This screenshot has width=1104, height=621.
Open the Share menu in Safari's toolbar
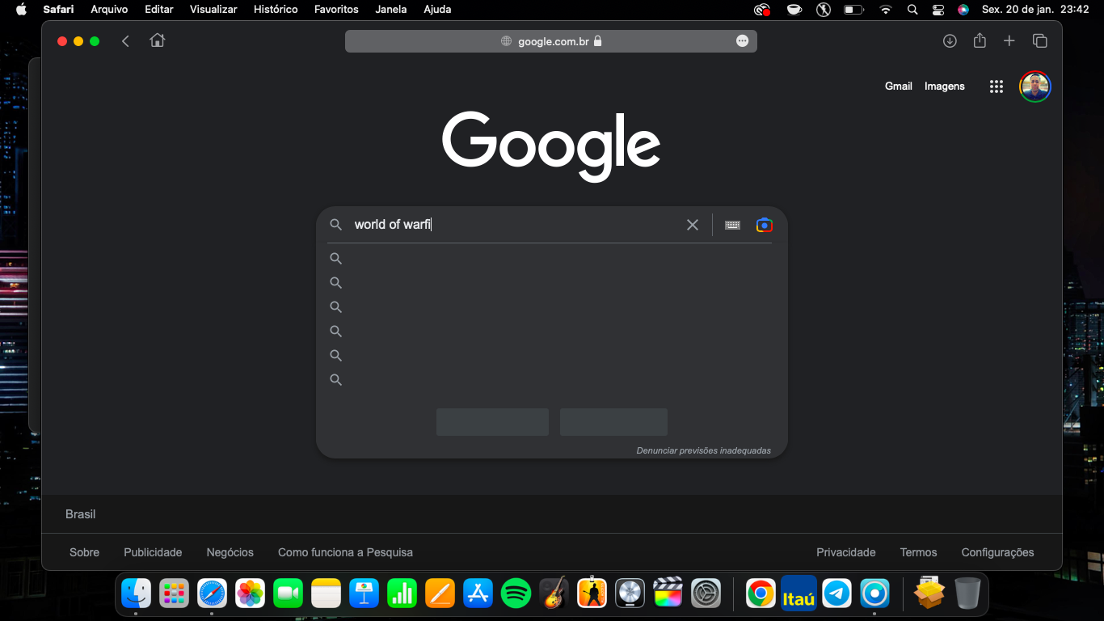click(x=980, y=40)
